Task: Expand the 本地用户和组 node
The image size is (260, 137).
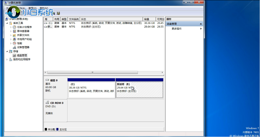Action: [x=11, y=39]
